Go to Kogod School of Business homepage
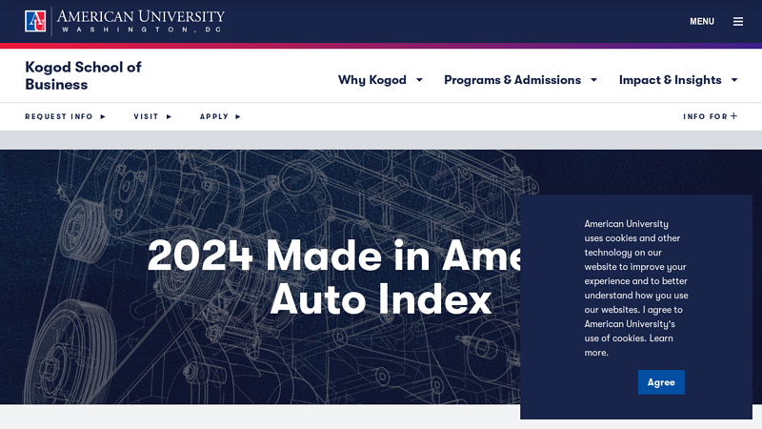762x429 pixels. pyautogui.click(x=83, y=75)
